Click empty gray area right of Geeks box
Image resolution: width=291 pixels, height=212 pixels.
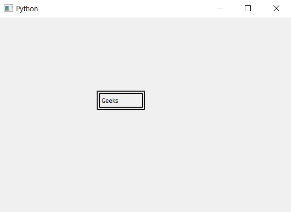coord(217,100)
